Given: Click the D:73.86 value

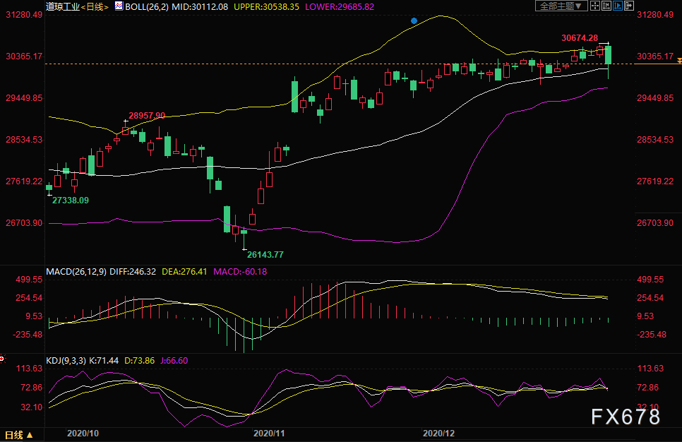Looking at the screenshot, I should [140, 361].
